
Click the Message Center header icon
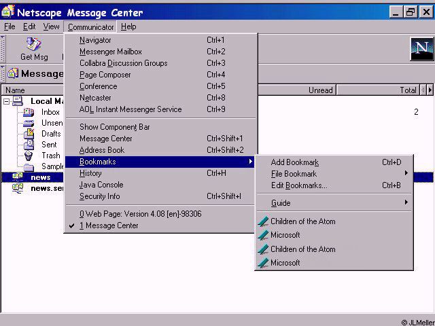[13, 73]
